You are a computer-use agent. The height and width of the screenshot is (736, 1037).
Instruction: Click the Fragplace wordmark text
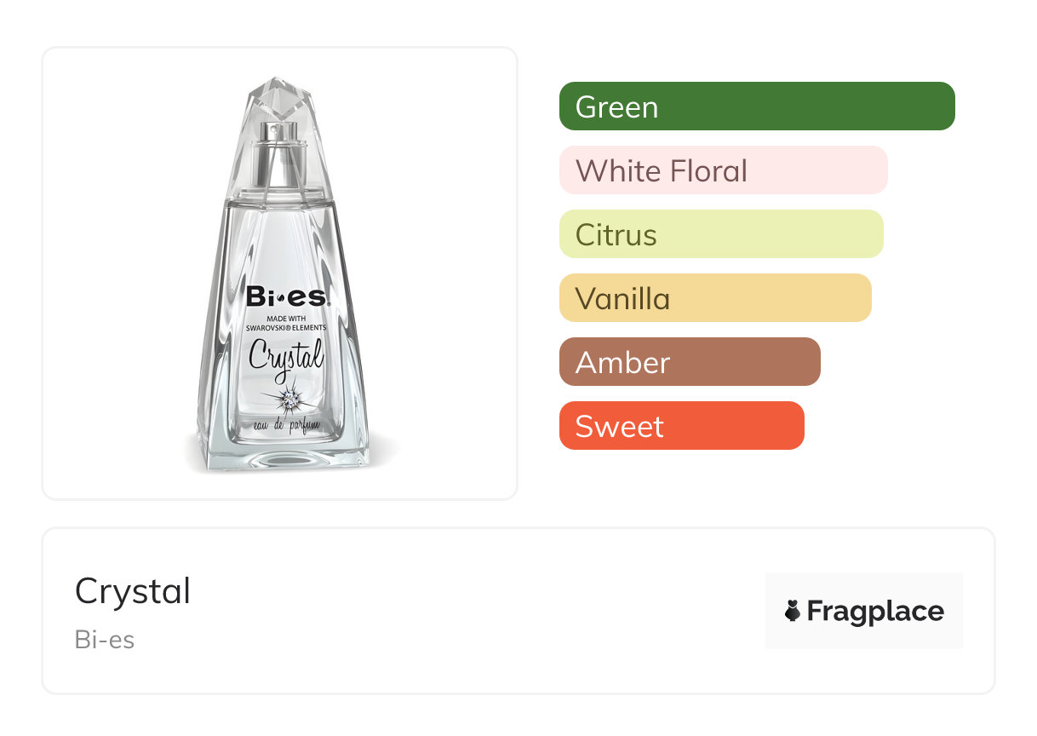[875, 611]
